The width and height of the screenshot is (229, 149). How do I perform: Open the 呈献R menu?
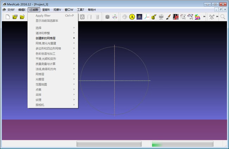point(46,10)
